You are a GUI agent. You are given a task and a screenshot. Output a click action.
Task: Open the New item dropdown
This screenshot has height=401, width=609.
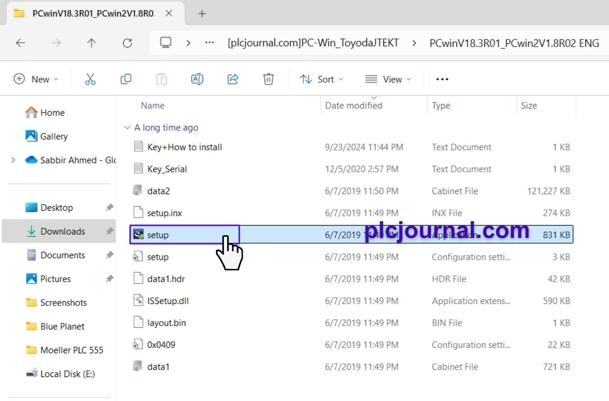click(36, 79)
